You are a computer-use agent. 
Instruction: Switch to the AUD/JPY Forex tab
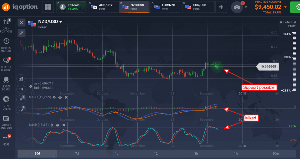103,7
